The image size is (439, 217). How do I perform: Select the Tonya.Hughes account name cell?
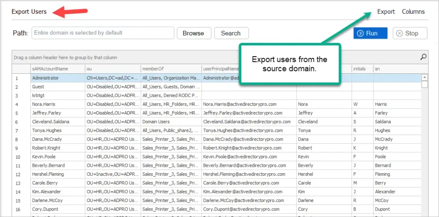[58, 130]
